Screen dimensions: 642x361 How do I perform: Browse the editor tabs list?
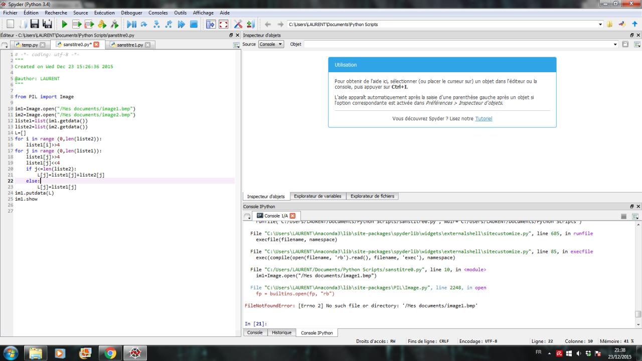tap(5, 45)
